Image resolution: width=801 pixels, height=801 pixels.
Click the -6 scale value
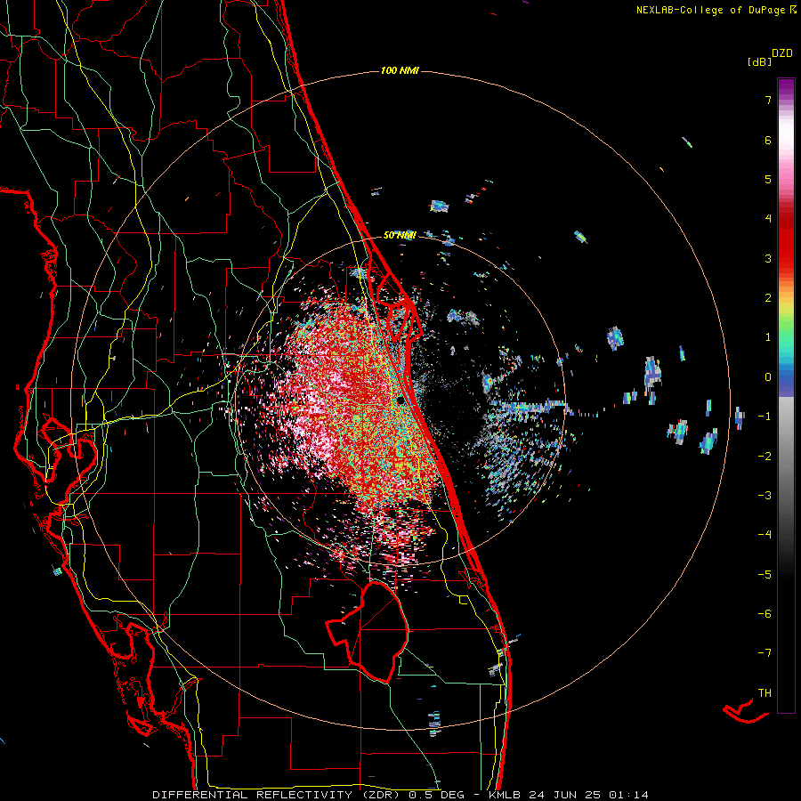click(765, 614)
